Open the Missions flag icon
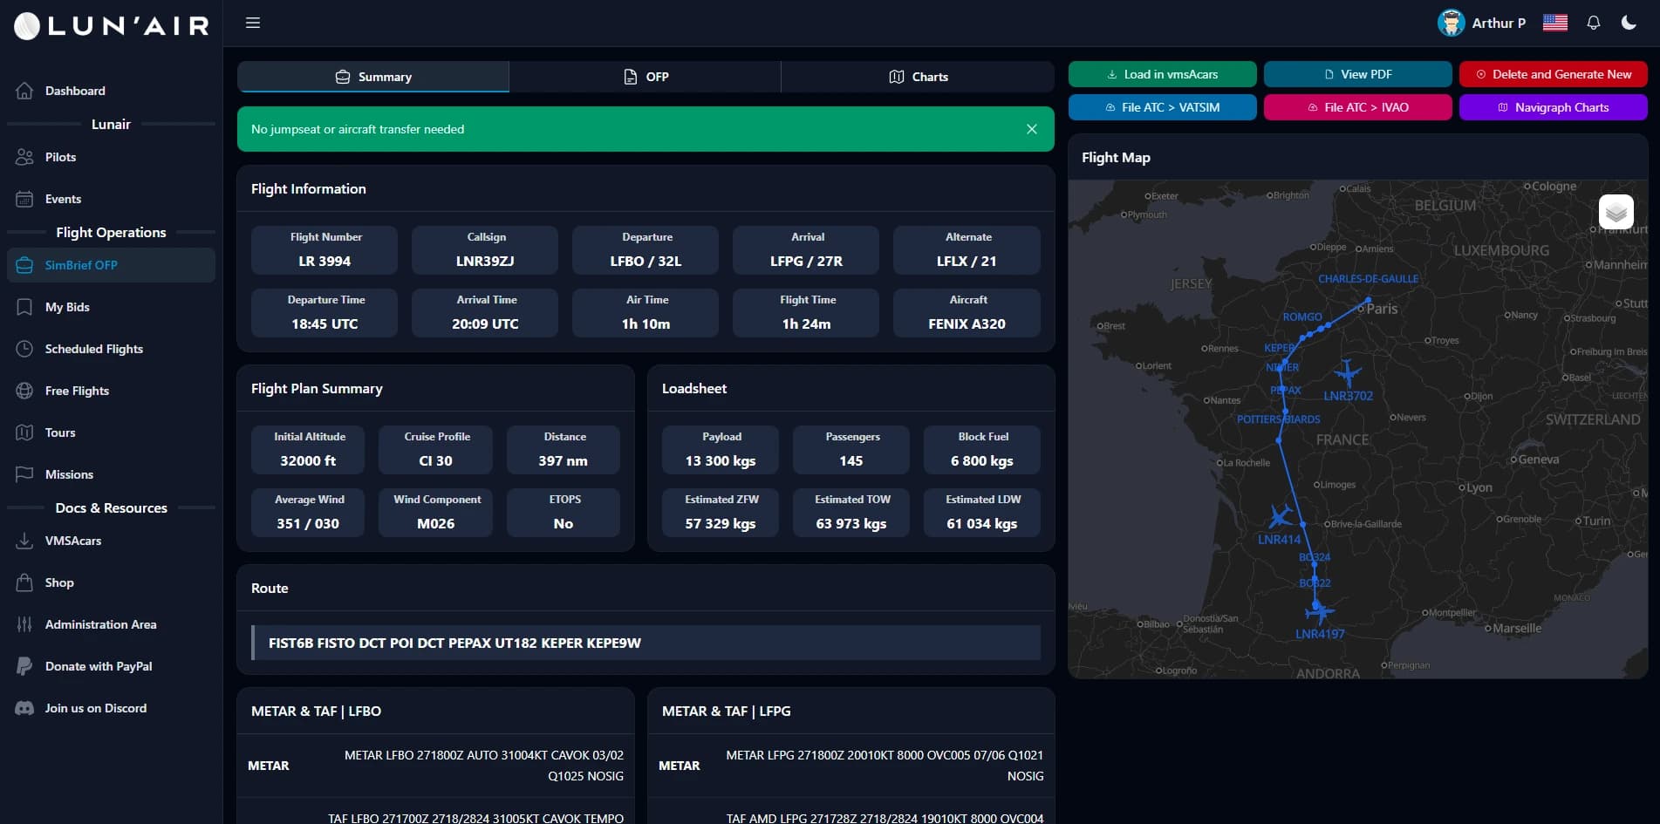Image resolution: width=1660 pixels, height=824 pixels. (24, 474)
